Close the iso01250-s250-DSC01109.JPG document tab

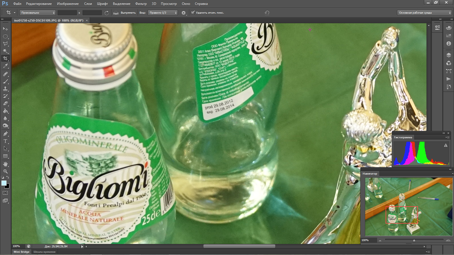(x=87, y=20)
